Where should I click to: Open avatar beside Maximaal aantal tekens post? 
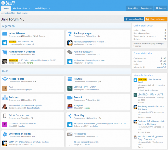coord(70,61)
